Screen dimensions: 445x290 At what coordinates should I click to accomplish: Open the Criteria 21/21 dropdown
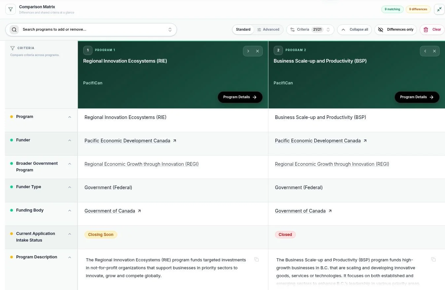pyautogui.click(x=310, y=30)
